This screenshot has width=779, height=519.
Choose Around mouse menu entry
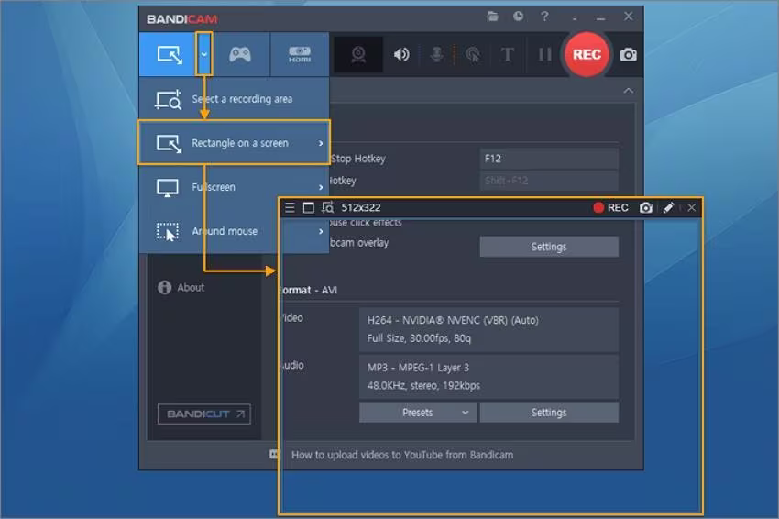pyautogui.click(x=234, y=231)
